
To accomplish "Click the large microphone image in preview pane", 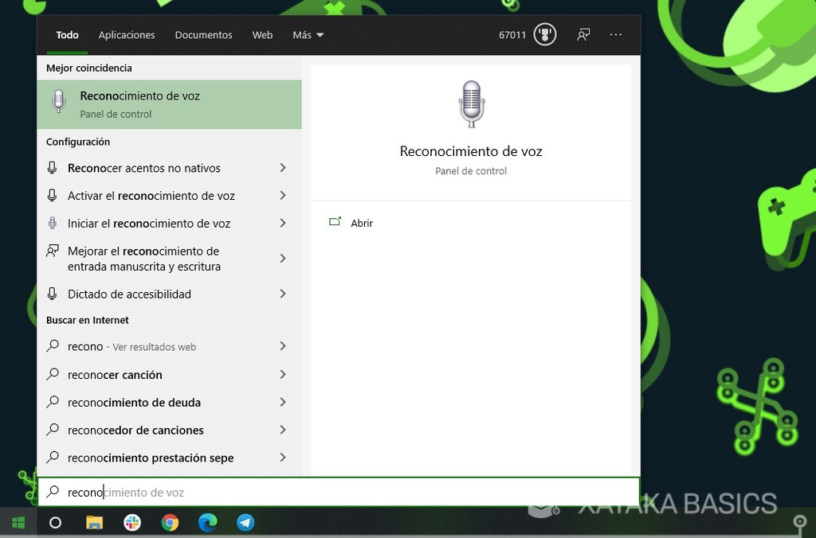I will pyautogui.click(x=471, y=103).
